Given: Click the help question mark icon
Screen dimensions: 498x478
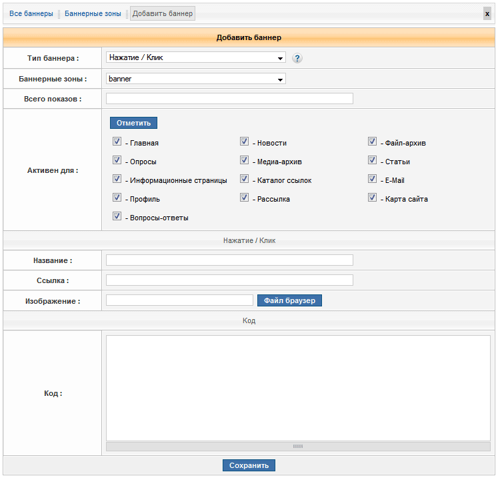Looking at the screenshot, I should 297,58.
